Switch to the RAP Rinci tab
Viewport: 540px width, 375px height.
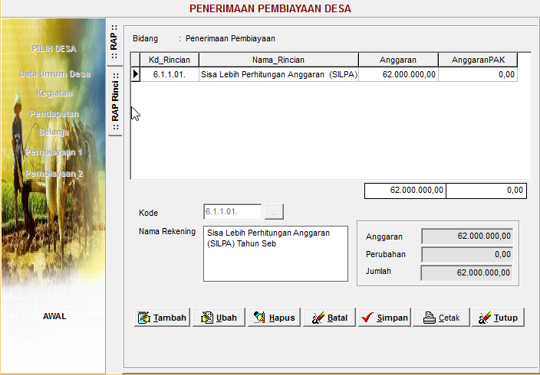pos(114,103)
